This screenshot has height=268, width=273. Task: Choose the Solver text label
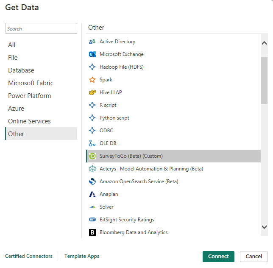point(106,207)
